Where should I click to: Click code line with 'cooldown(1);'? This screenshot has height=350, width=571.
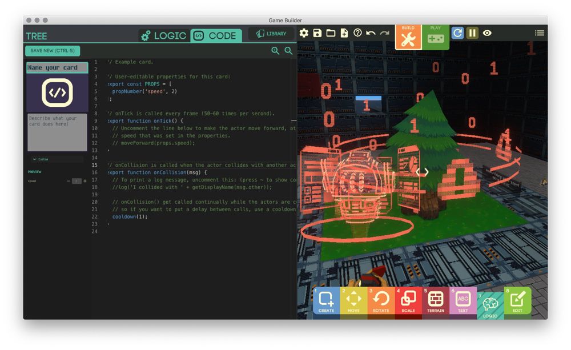[x=130, y=217]
